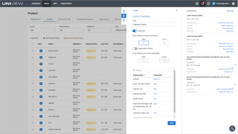Open the help question mark in top bar

pos(209,4)
